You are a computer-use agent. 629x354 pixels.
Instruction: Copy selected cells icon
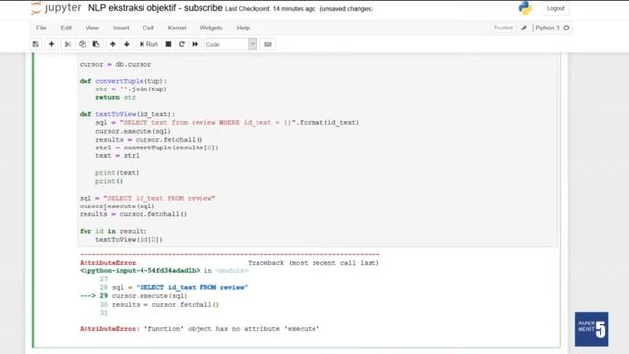point(82,44)
